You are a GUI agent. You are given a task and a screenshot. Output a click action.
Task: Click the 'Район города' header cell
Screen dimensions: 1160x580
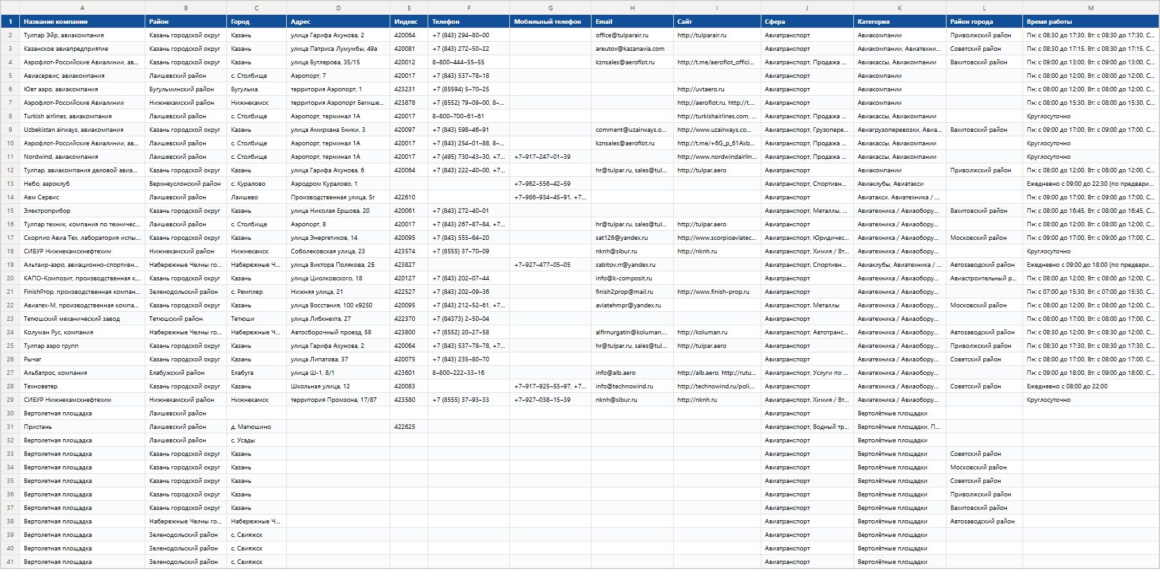984,22
